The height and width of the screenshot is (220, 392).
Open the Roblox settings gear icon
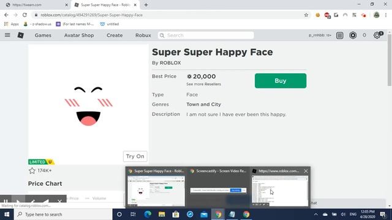[x=377, y=35]
